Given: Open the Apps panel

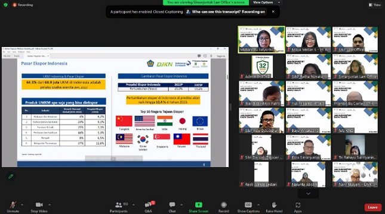Looking at the screenshot, I should [x=298, y=207].
